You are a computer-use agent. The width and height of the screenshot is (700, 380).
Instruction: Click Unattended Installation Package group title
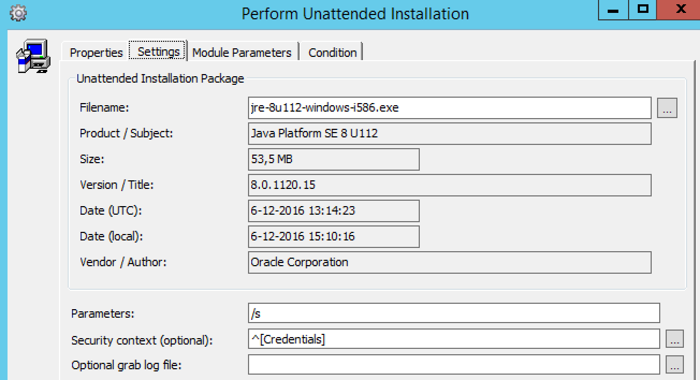[x=160, y=78]
